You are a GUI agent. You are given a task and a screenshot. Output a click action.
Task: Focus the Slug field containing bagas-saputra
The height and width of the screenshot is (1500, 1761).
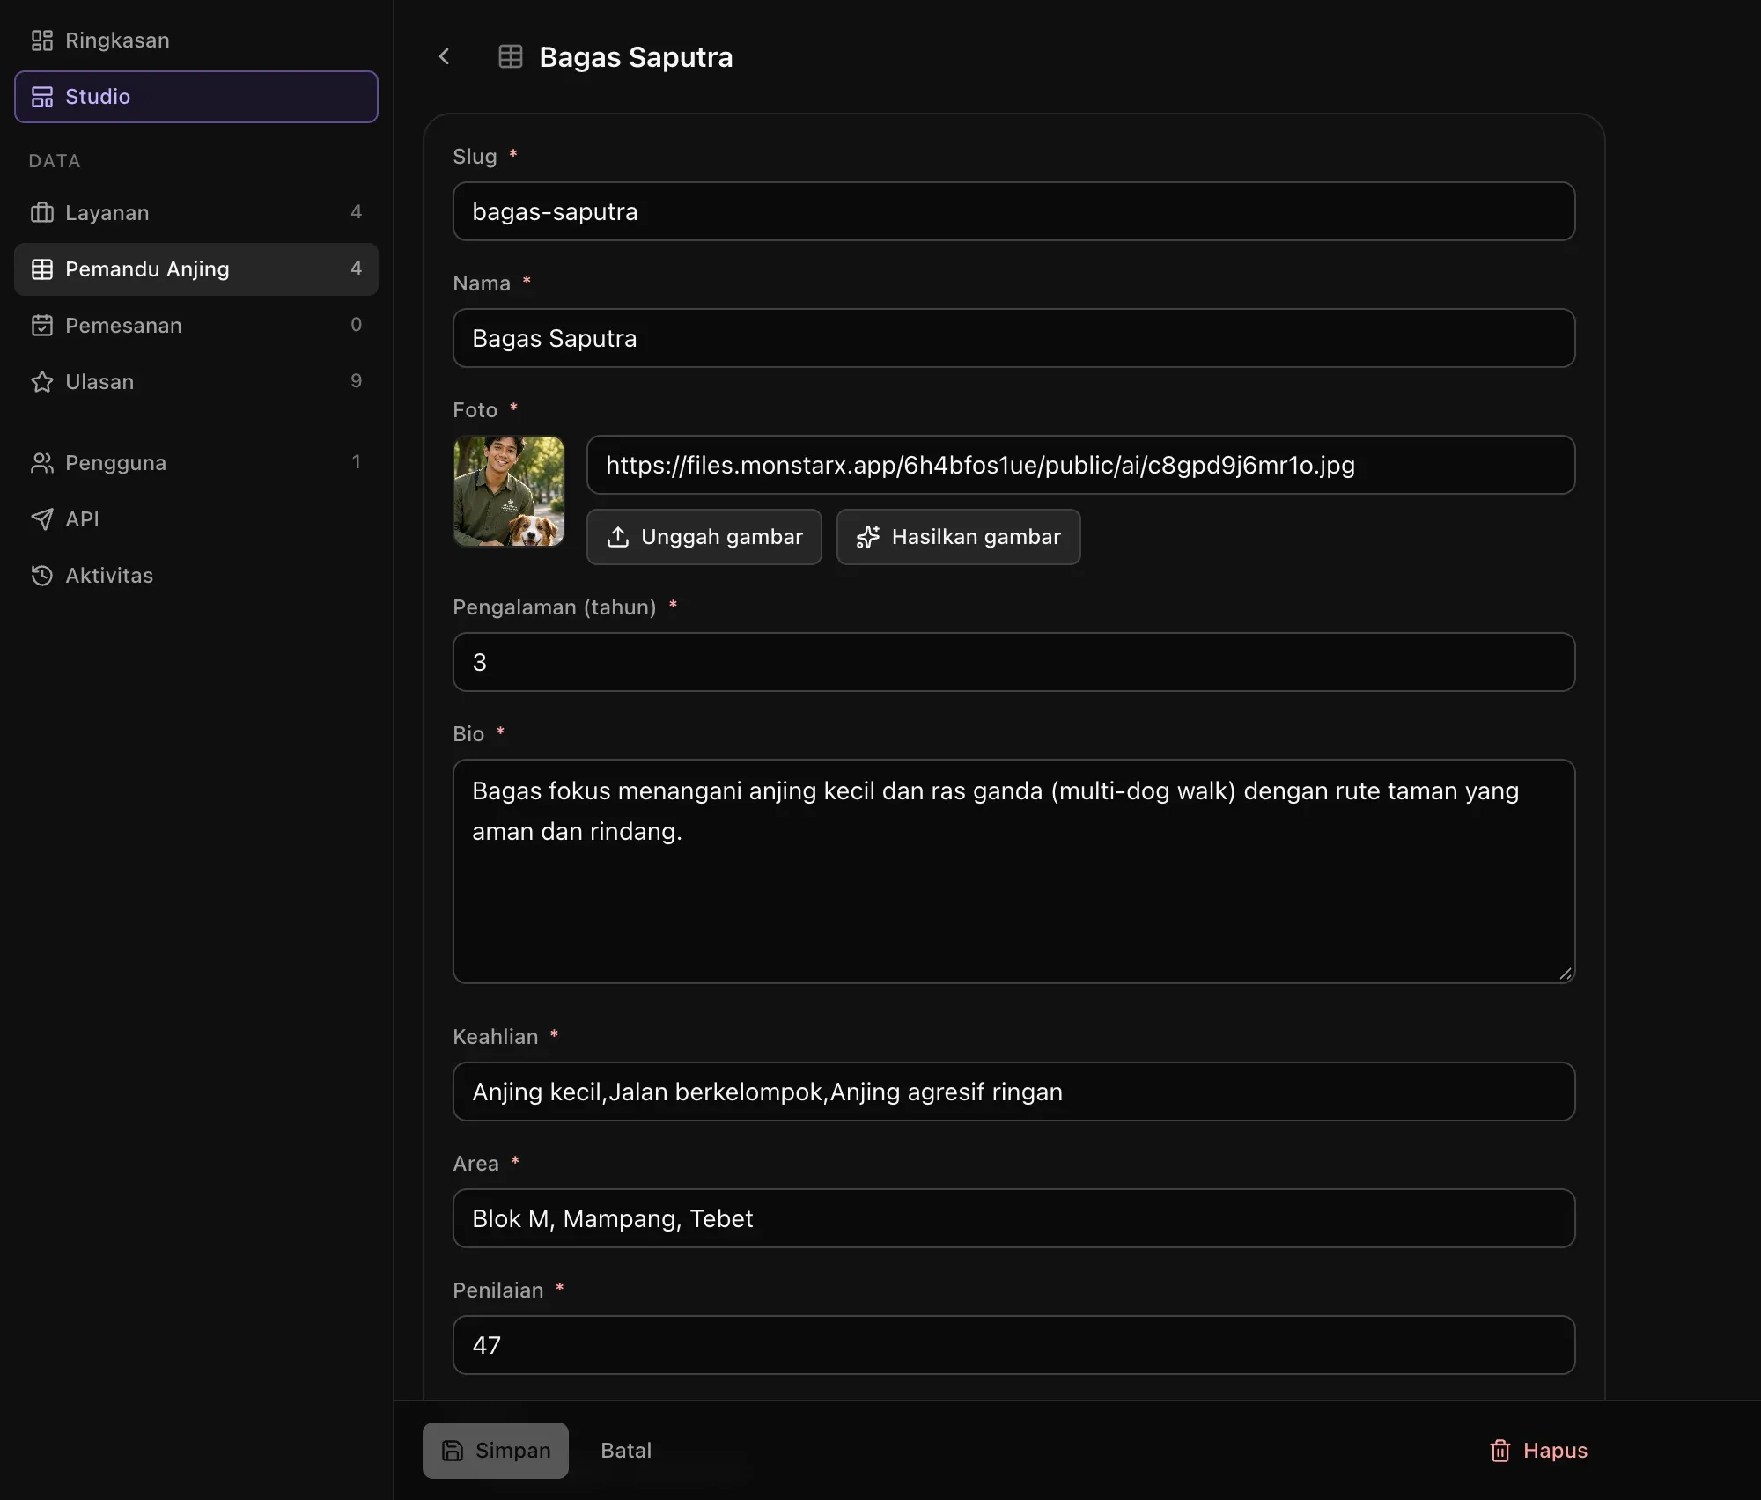click(x=1014, y=211)
